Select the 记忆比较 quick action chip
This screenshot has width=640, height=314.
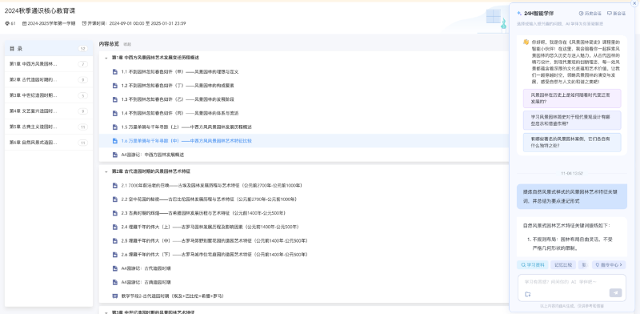563,265
